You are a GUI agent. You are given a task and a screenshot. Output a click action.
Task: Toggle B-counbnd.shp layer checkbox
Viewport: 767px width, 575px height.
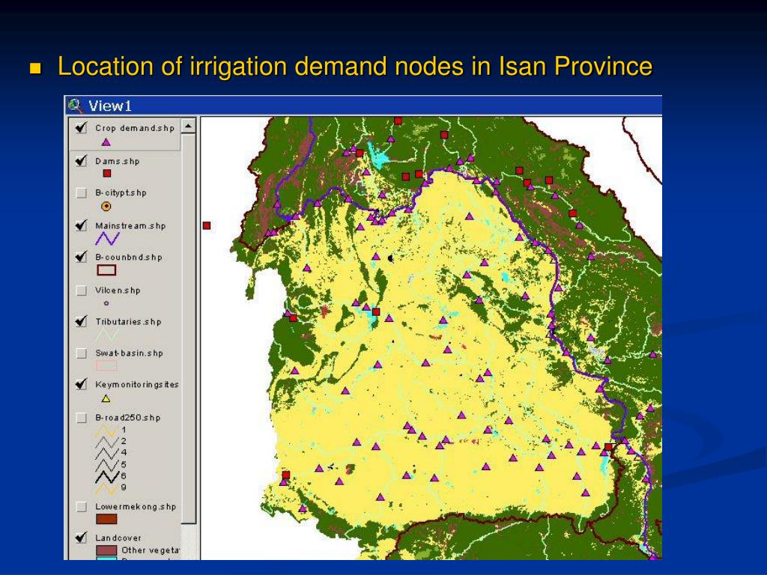coord(81,257)
